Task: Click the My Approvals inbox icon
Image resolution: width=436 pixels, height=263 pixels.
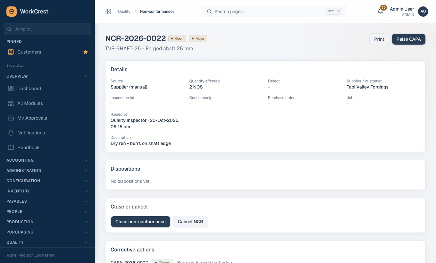Action: coord(11,118)
